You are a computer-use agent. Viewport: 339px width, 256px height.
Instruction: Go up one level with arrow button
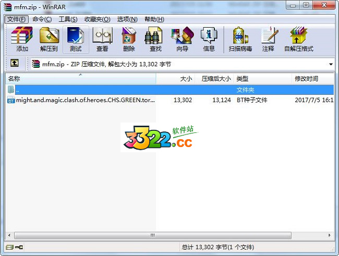point(15,64)
